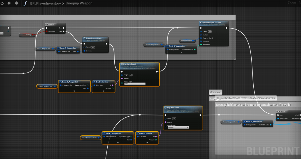Screen dimensions: 301x159
Task: Click the Branch node's True exec pin
Action: click(63, 28)
